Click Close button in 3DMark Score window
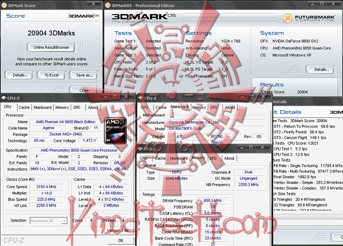The image size is (343, 246). 84,90
